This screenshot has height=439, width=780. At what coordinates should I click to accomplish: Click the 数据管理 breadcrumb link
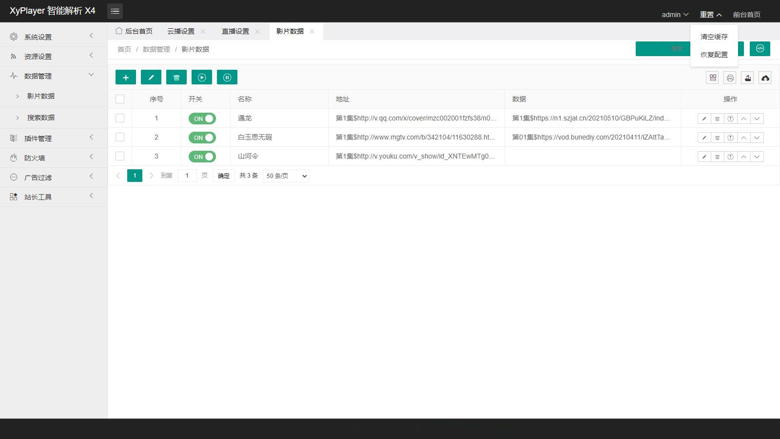(156, 49)
